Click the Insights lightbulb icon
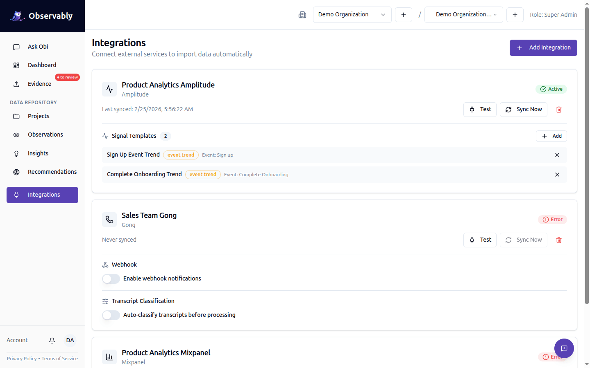 16,153
